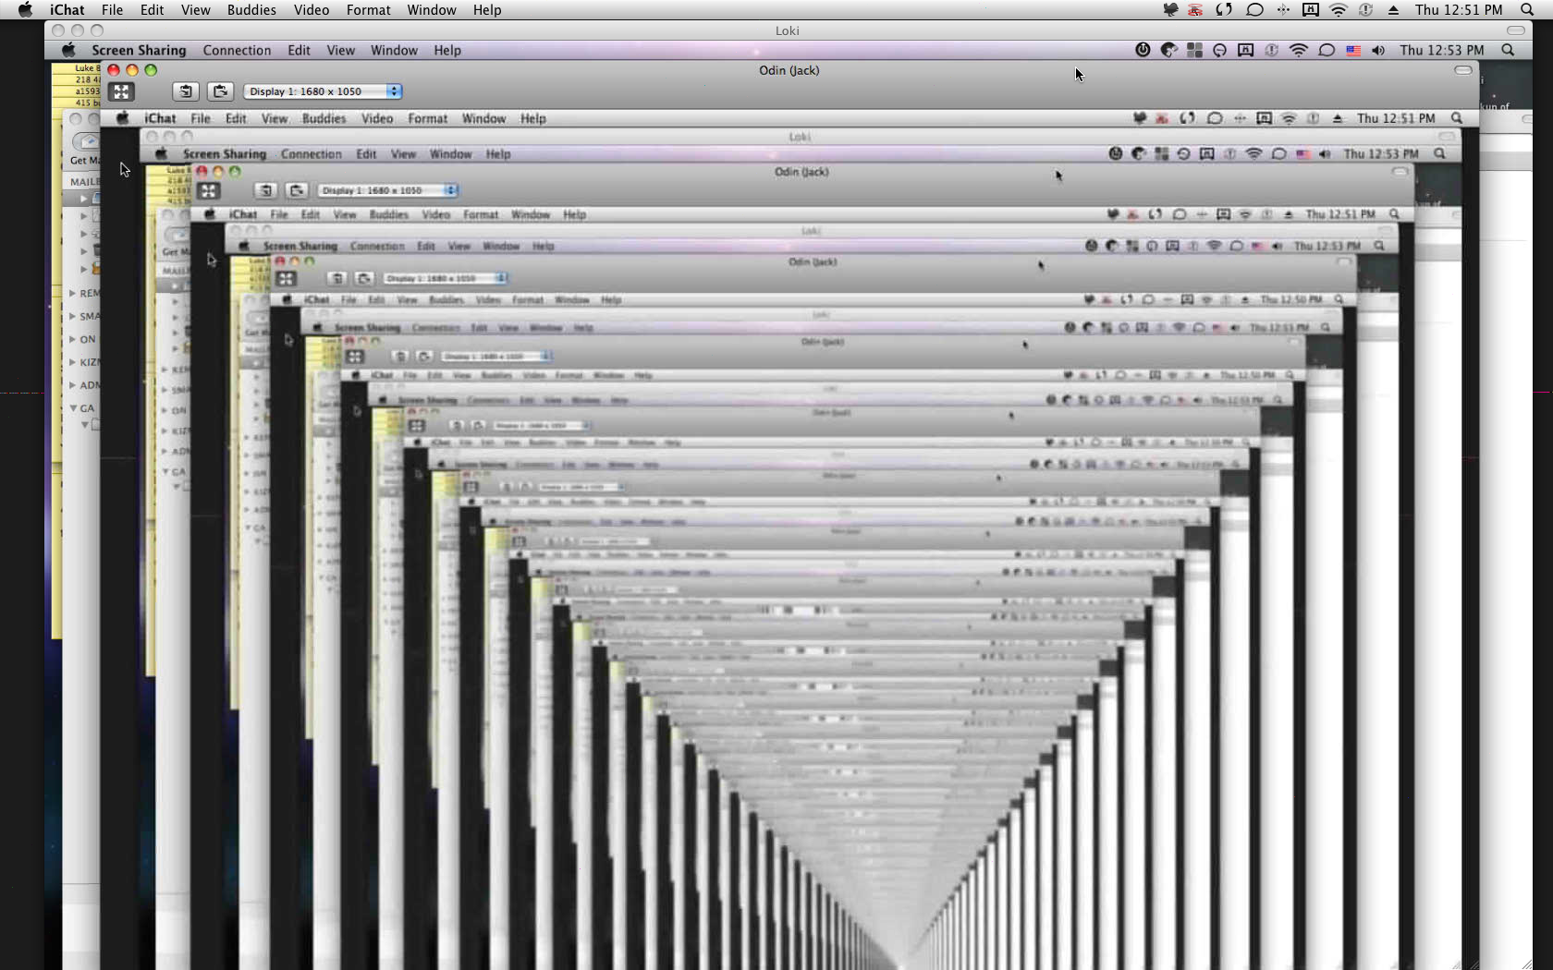Screen dimensions: 1553x970
Task: Expand the SMA mailbox group in Mail sidebar
Action: (72, 316)
